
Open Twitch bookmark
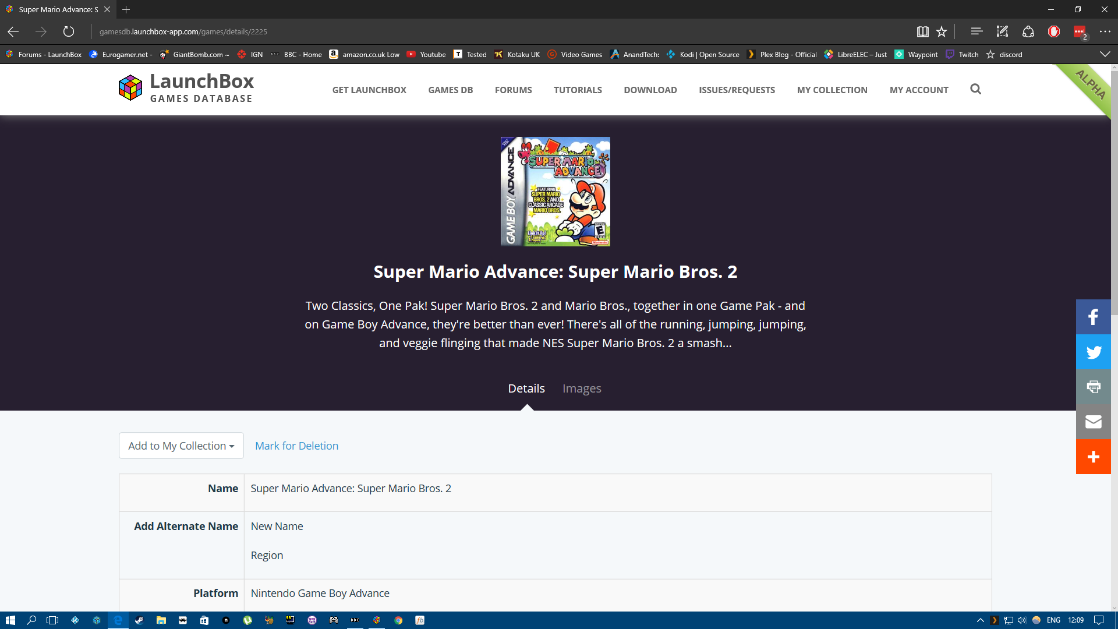pyautogui.click(x=962, y=54)
